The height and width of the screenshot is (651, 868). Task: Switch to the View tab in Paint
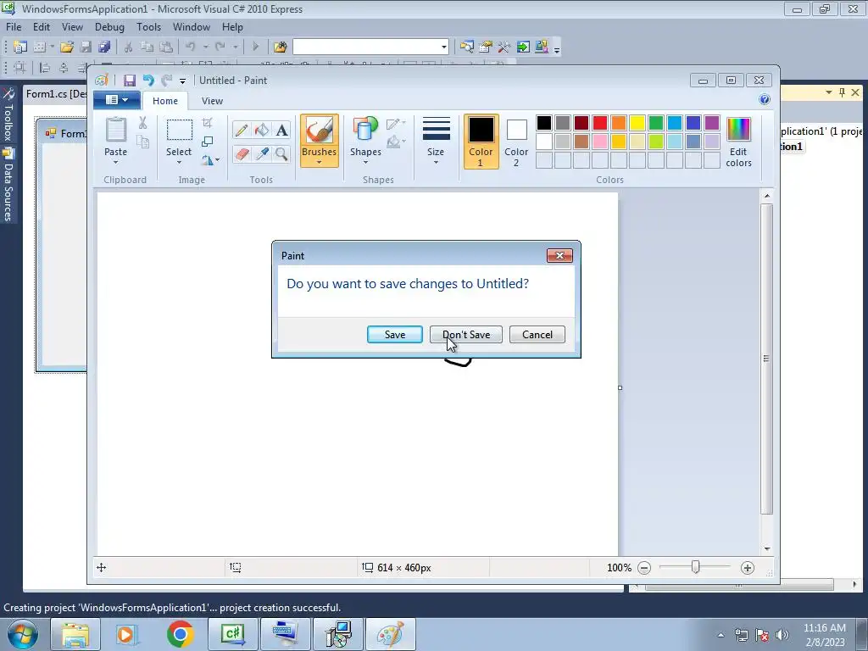click(x=212, y=101)
